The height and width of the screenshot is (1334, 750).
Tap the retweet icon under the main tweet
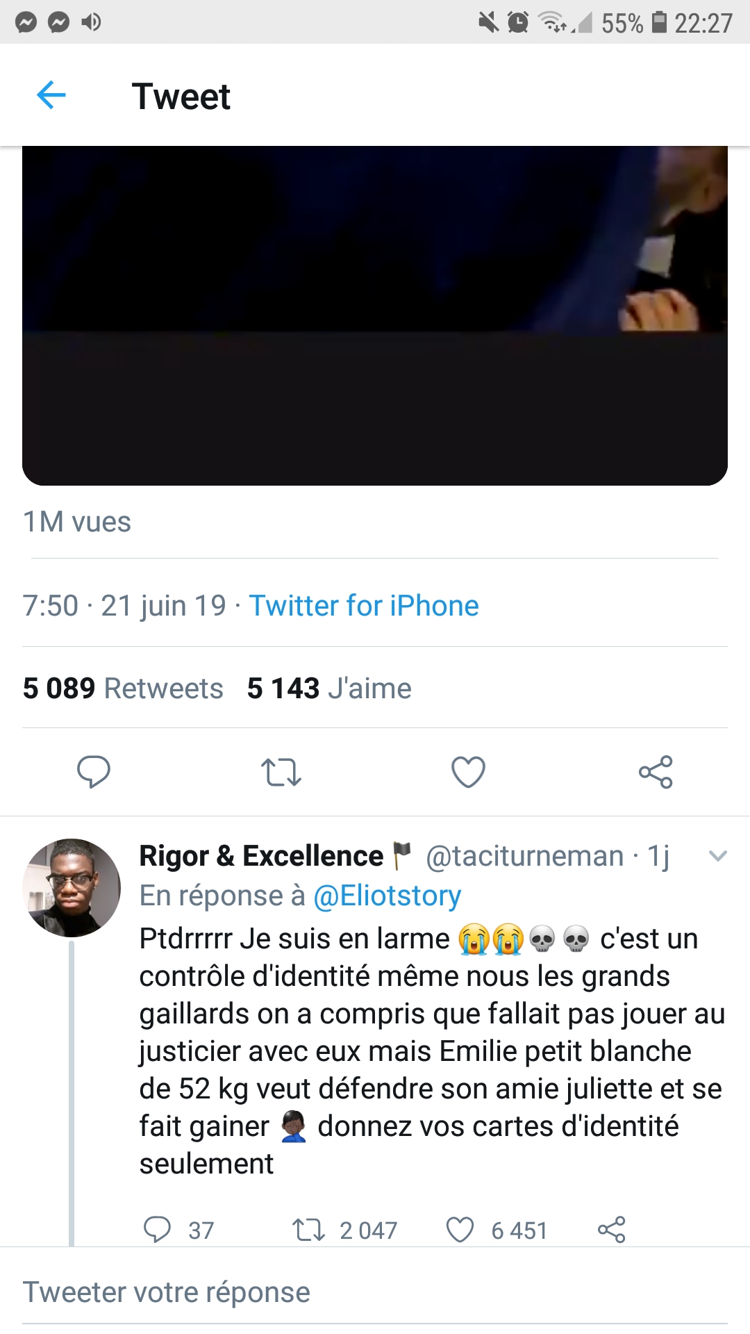[281, 772]
